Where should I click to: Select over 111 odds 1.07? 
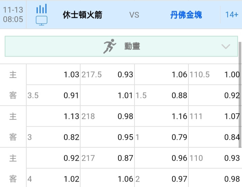pyautogui.click(x=232, y=116)
